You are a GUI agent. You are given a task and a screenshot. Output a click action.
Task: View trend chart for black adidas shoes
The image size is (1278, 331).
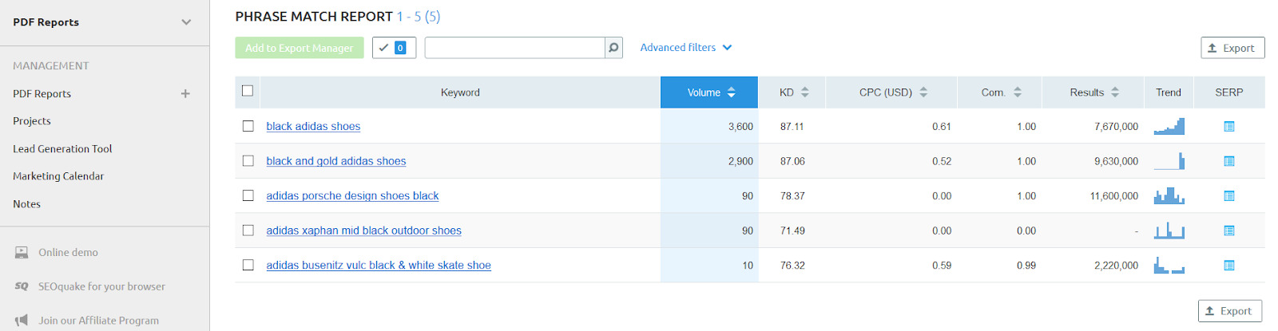pyautogui.click(x=1169, y=127)
